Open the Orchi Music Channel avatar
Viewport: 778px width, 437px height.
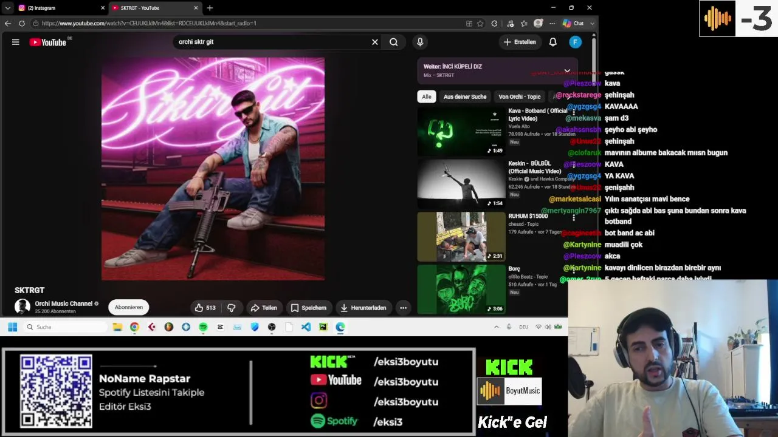coord(22,307)
